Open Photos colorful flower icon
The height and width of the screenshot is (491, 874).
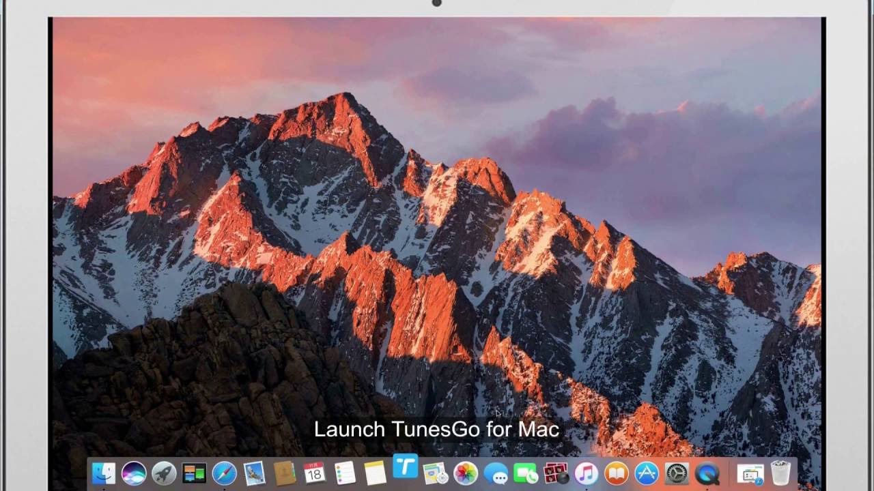pos(466,473)
